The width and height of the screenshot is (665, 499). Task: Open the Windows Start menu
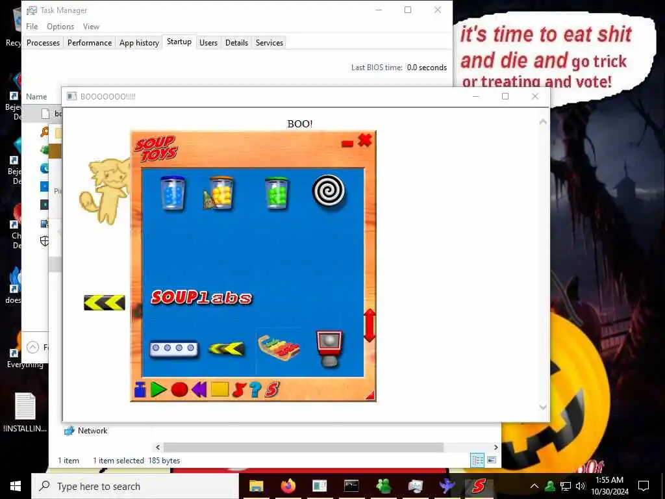click(x=16, y=486)
